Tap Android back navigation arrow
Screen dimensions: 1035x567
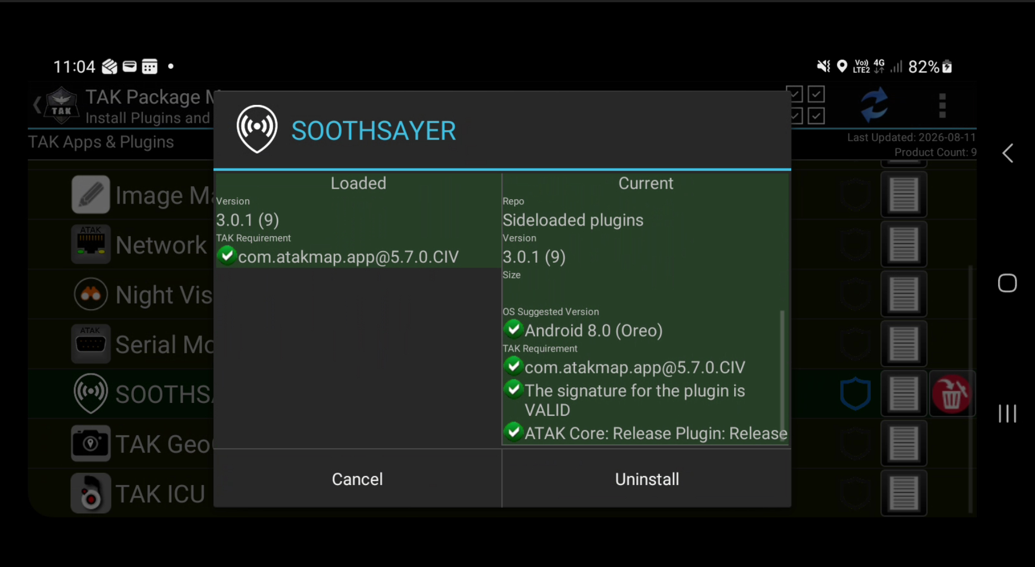[1008, 153]
